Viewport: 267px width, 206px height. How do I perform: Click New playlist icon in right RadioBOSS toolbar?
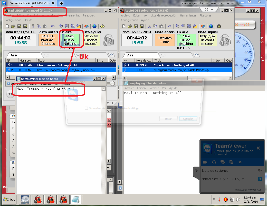[x=124, y=26]
